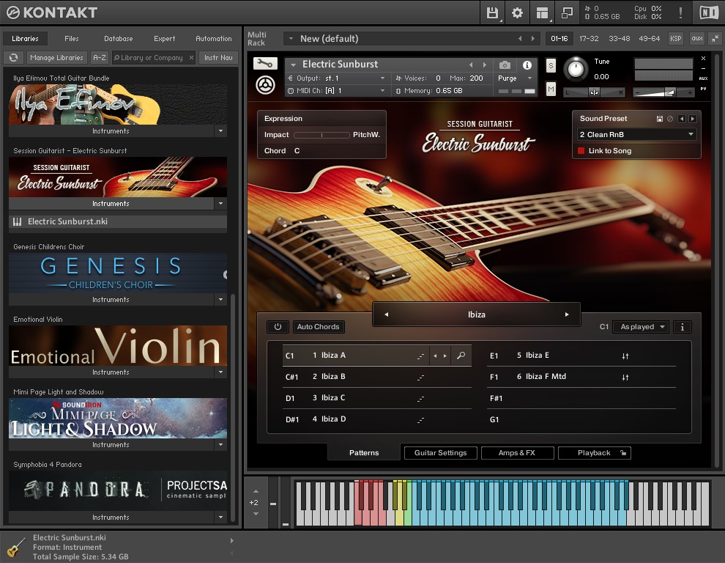This screenshot has height=563, width=725.
Task: Go to the previous Sound Preset
Action: [682, 119]
